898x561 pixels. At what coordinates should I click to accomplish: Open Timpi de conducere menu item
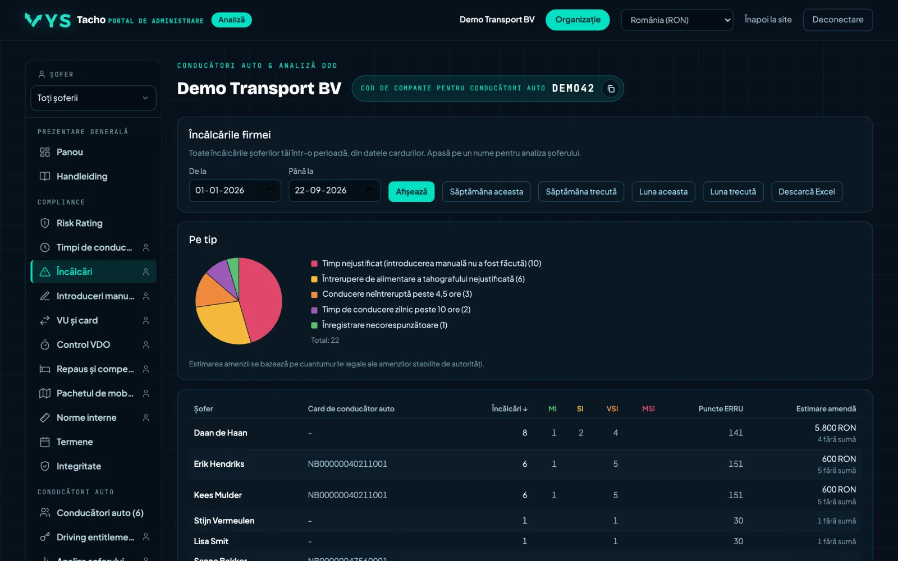(x=93, y=247)
